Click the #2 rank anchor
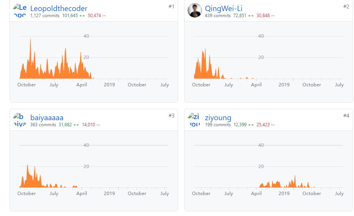Image resolution: width=354 pixels, height=216 pixels. 346,6
